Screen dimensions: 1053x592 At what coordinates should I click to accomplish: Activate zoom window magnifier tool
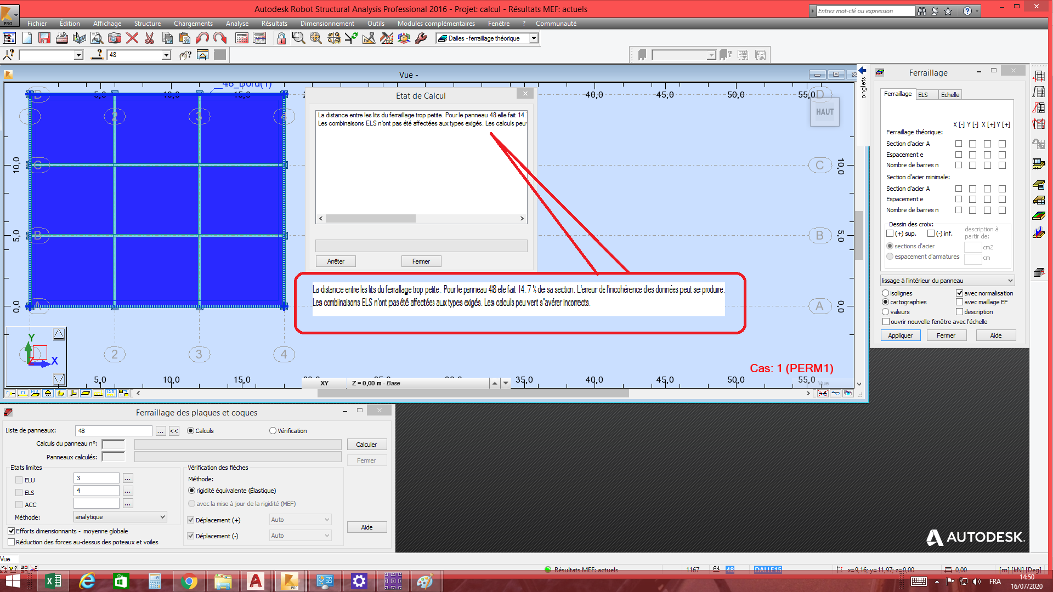pos(298,38)
